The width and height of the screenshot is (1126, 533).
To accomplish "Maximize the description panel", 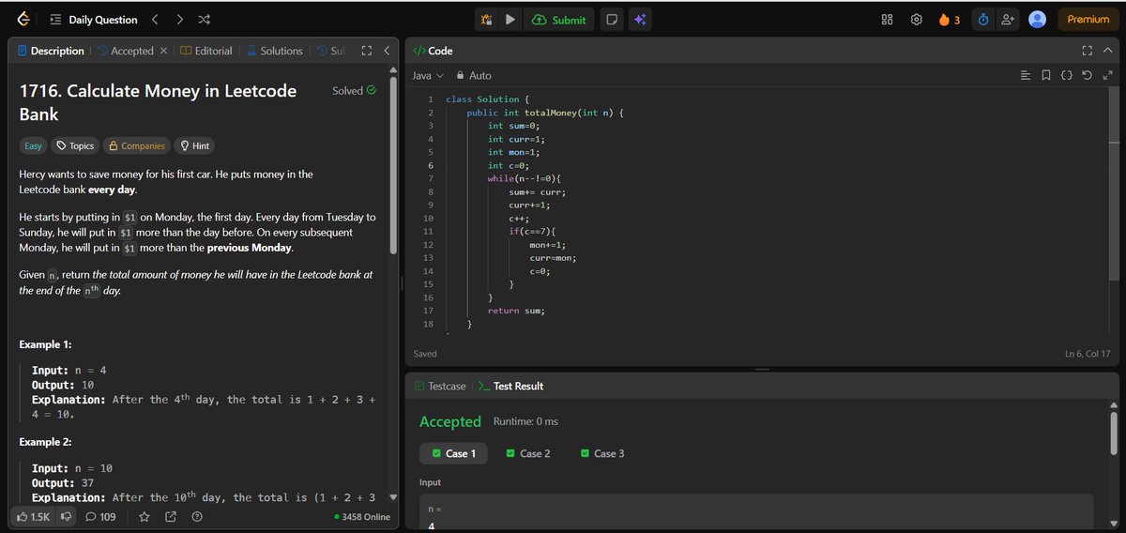I will [x=367, y=51].
